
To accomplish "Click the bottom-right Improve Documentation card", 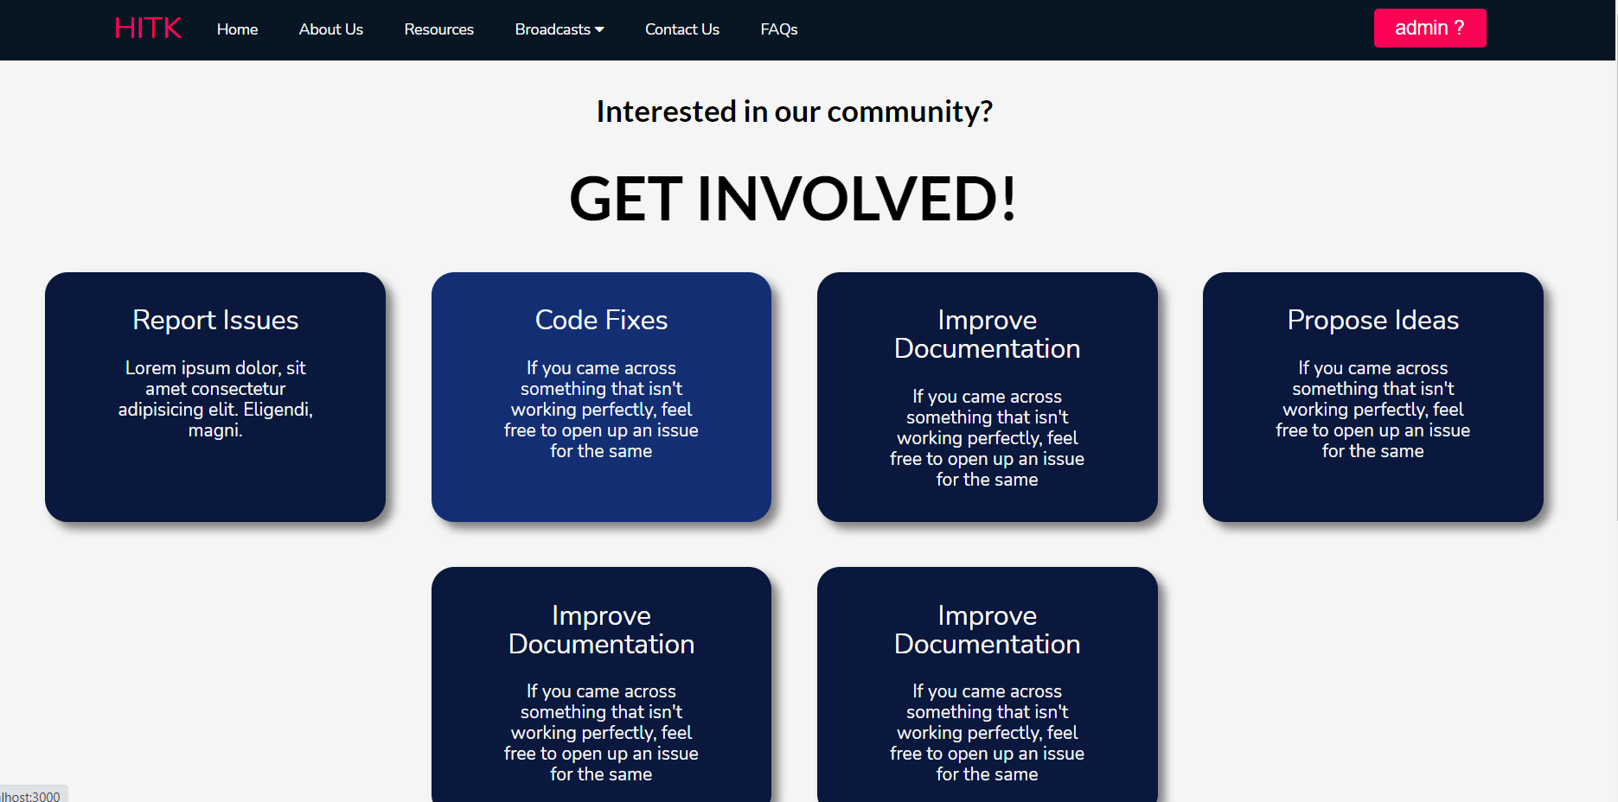I will 987,691.
